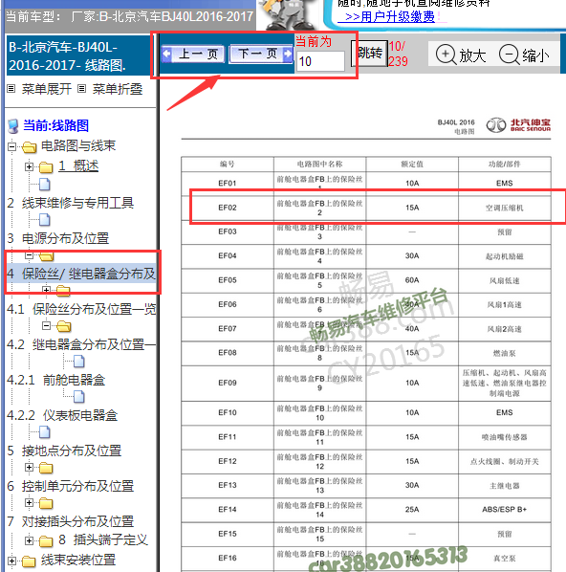Expand the 线束安装位置 node

(x=11, y=561)
